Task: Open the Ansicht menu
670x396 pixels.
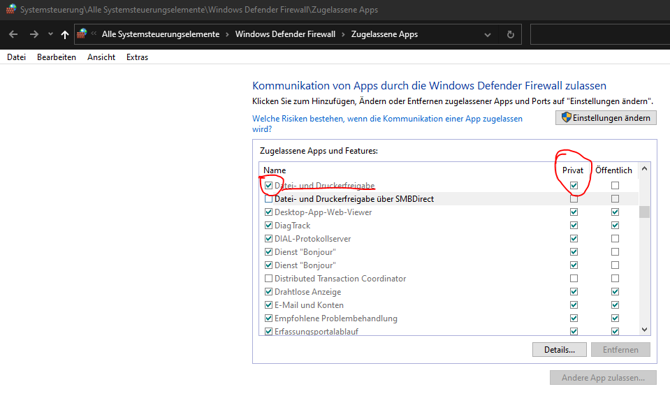Action: (x=101, y=57)
